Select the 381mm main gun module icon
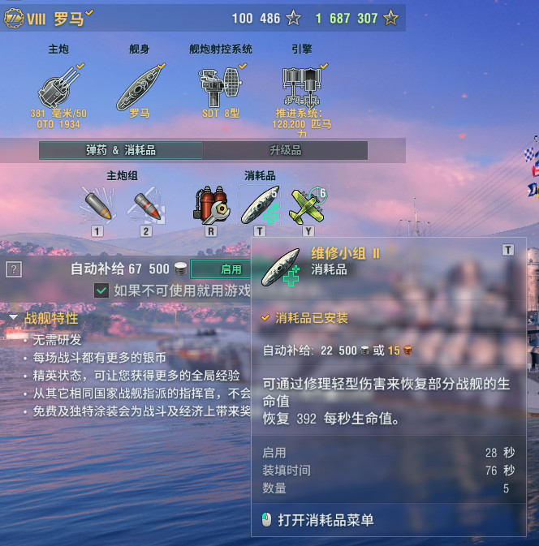Viewport: 539px width, 546px height. coord(58,86)
